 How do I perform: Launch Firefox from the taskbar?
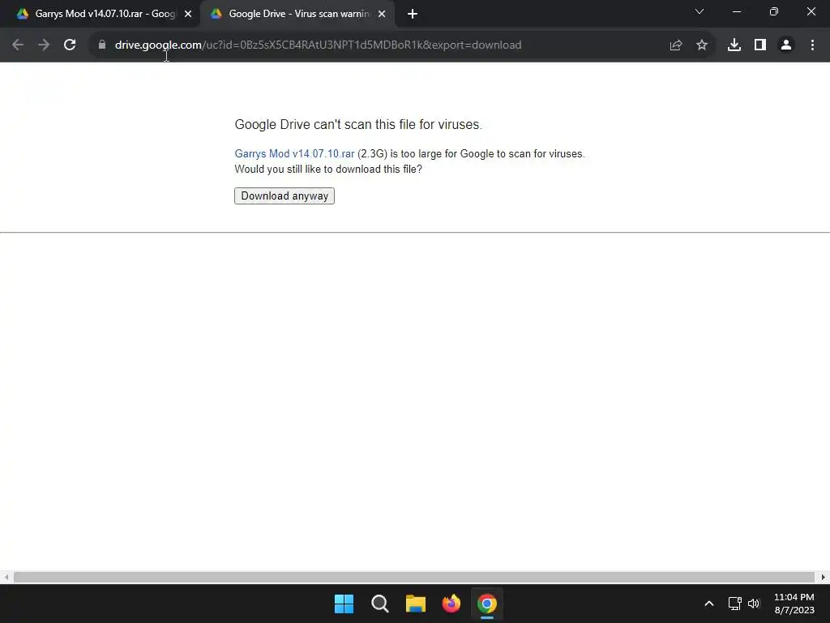451,604
